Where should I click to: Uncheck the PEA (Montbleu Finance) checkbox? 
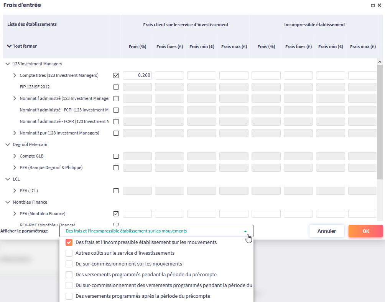[116, 214]
